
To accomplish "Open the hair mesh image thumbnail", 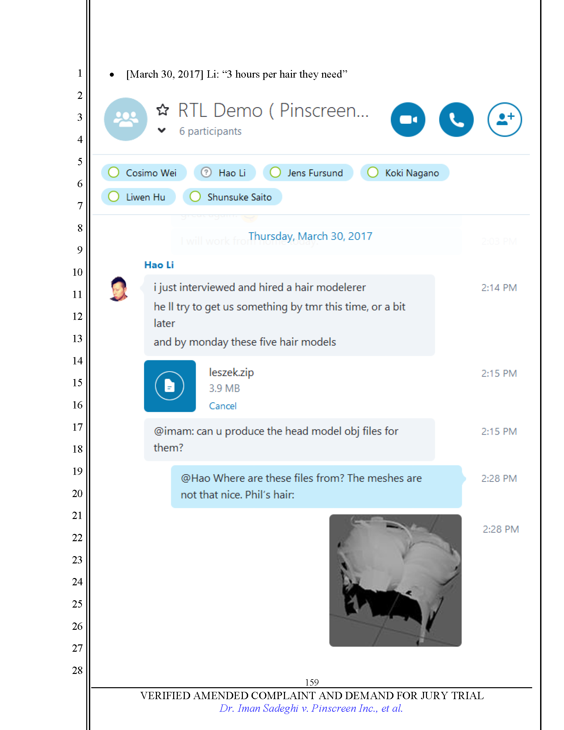I will 395,580.
